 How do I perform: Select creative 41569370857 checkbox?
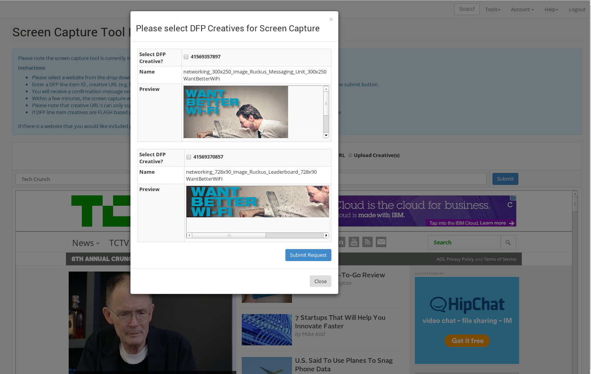click(x=189, y=157)
